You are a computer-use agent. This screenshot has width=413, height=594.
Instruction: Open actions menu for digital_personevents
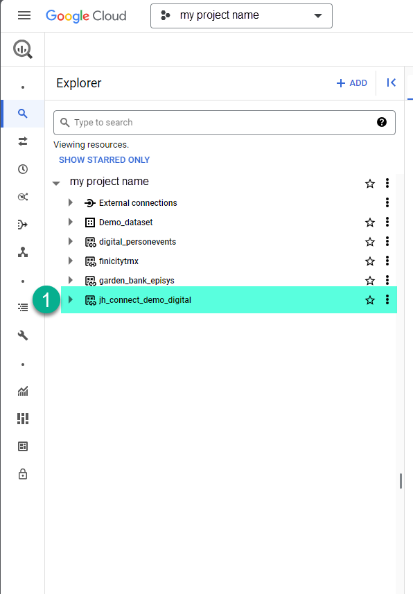click(x=387, y=241)
